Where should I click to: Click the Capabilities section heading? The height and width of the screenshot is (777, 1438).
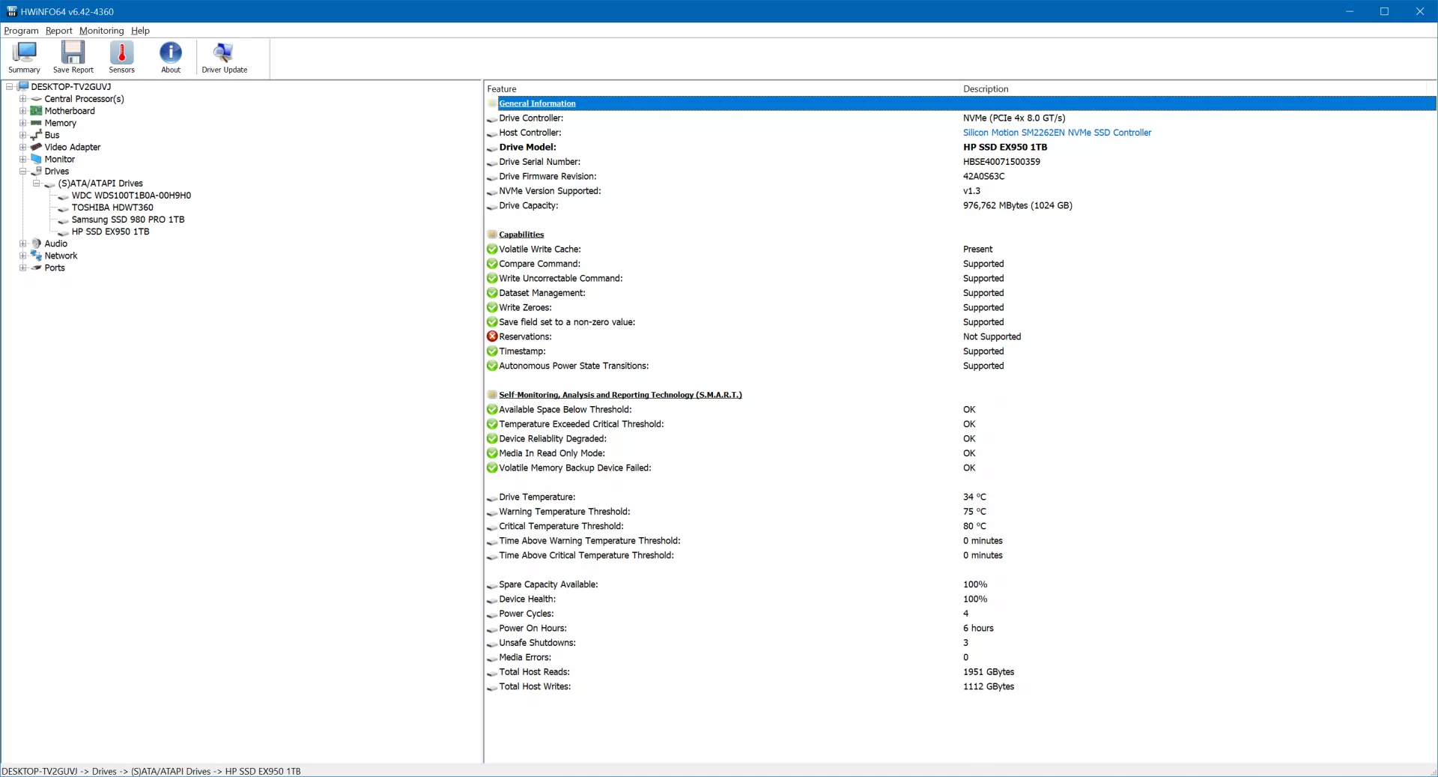click(521, 235)
